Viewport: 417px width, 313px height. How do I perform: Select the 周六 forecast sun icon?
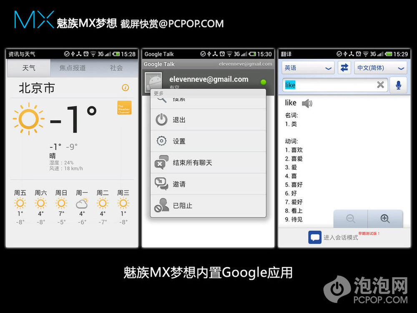(x=41, y=203)
